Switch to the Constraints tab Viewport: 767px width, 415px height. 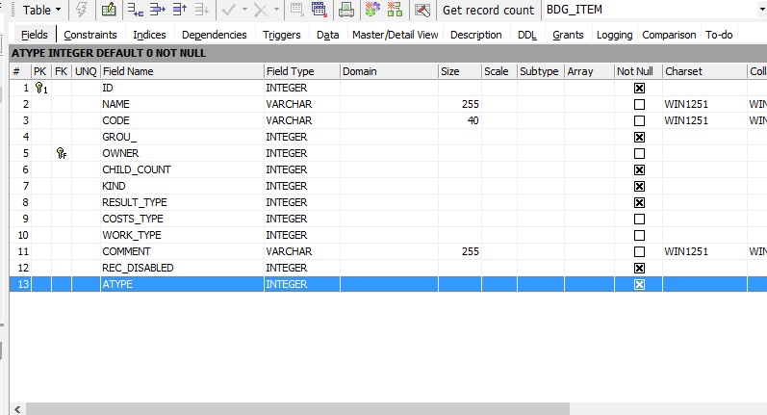(90, 35)
